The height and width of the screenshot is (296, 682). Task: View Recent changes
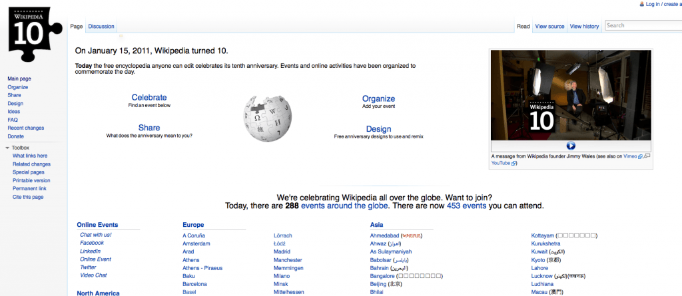26,128
